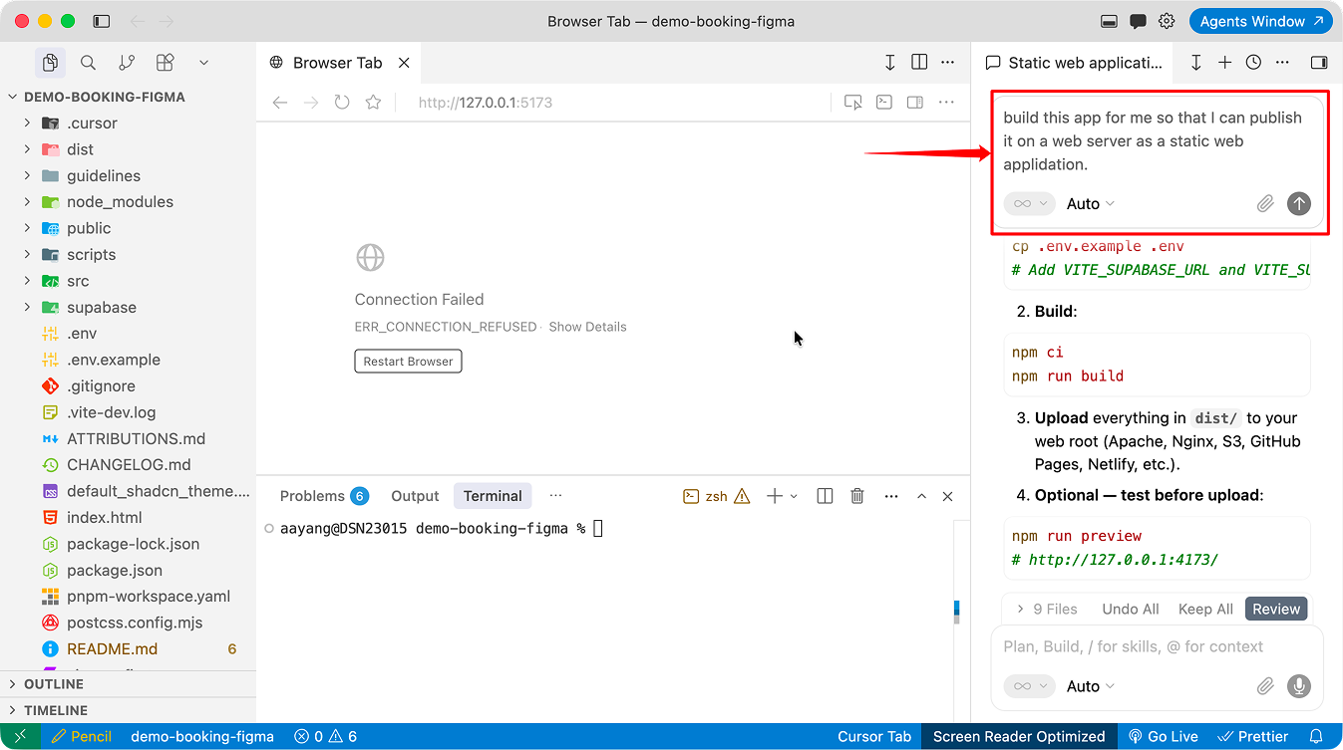1343x750 pixels.
Task: Open Auto model dropdown in bottom input
Action: 1091,686
